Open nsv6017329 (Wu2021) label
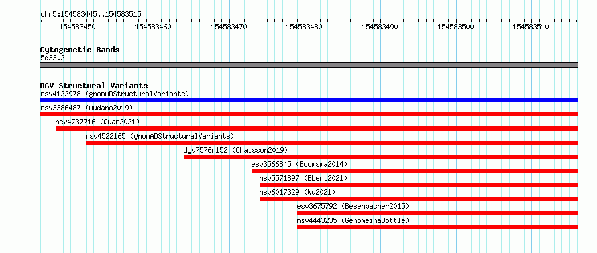 [x=298, y=192]
